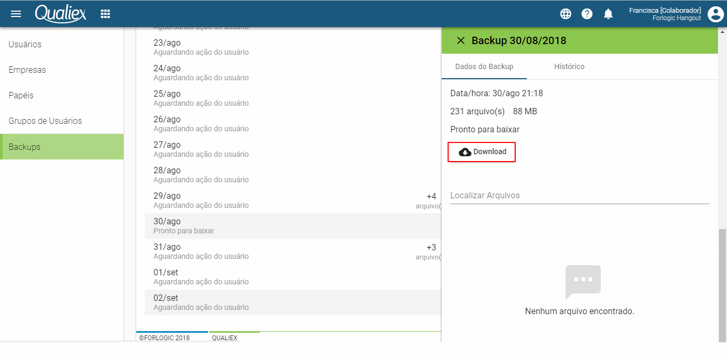Click the 231 arquivo(s) text
The width and height of the screenshot is (727, 354).
pyautogui.click(x=477, y=112)
